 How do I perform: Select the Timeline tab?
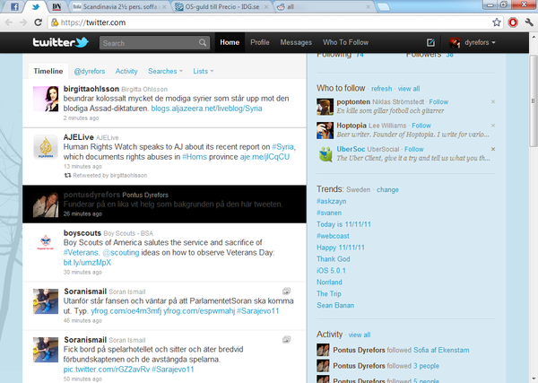(48, 71)
